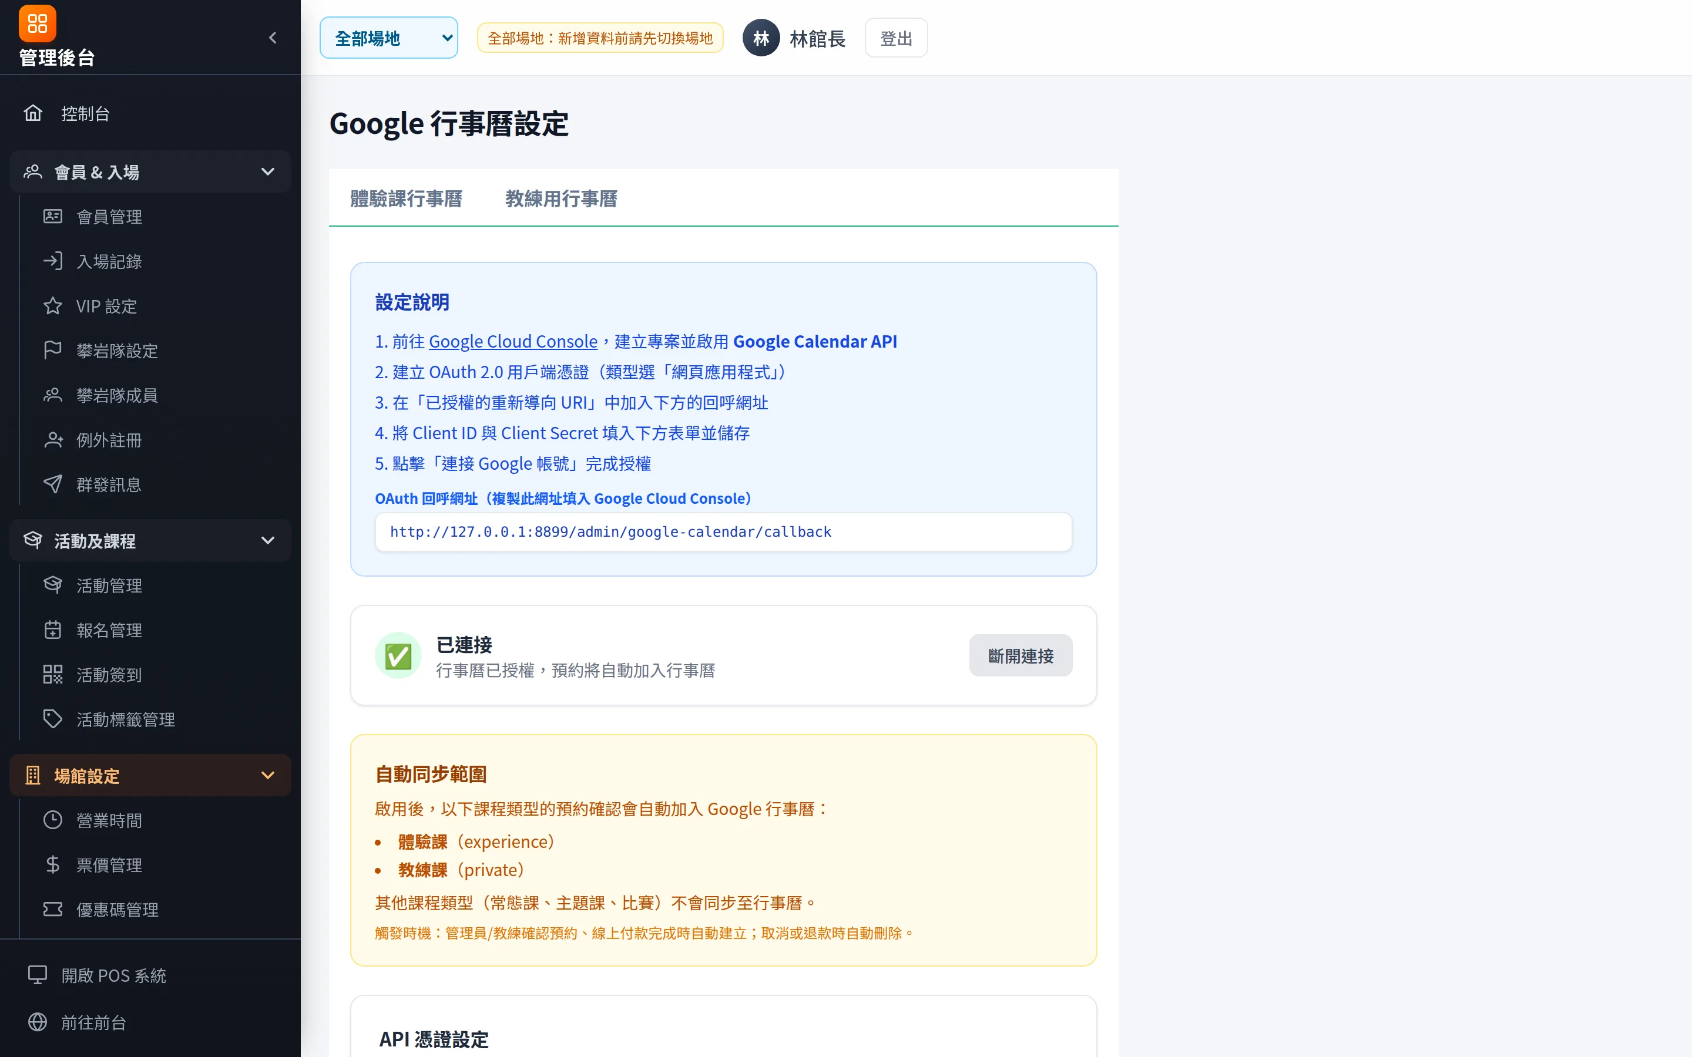Click the 登出 logout button
Image resolution: width=1692 pixels, height=1057 pixels.
[x=897, y=38]
